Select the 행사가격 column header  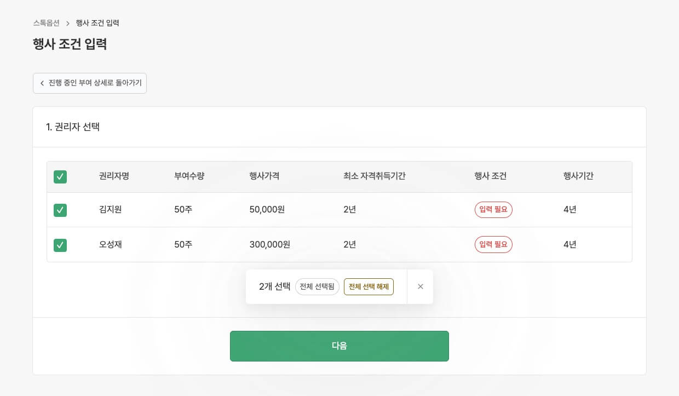click(264, 176)
